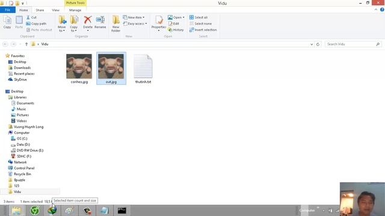
Task: Choose Copy path in the ribbon
Action: 36,23
